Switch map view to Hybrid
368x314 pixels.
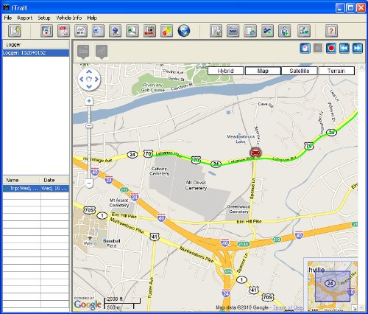tap(225, 71)
